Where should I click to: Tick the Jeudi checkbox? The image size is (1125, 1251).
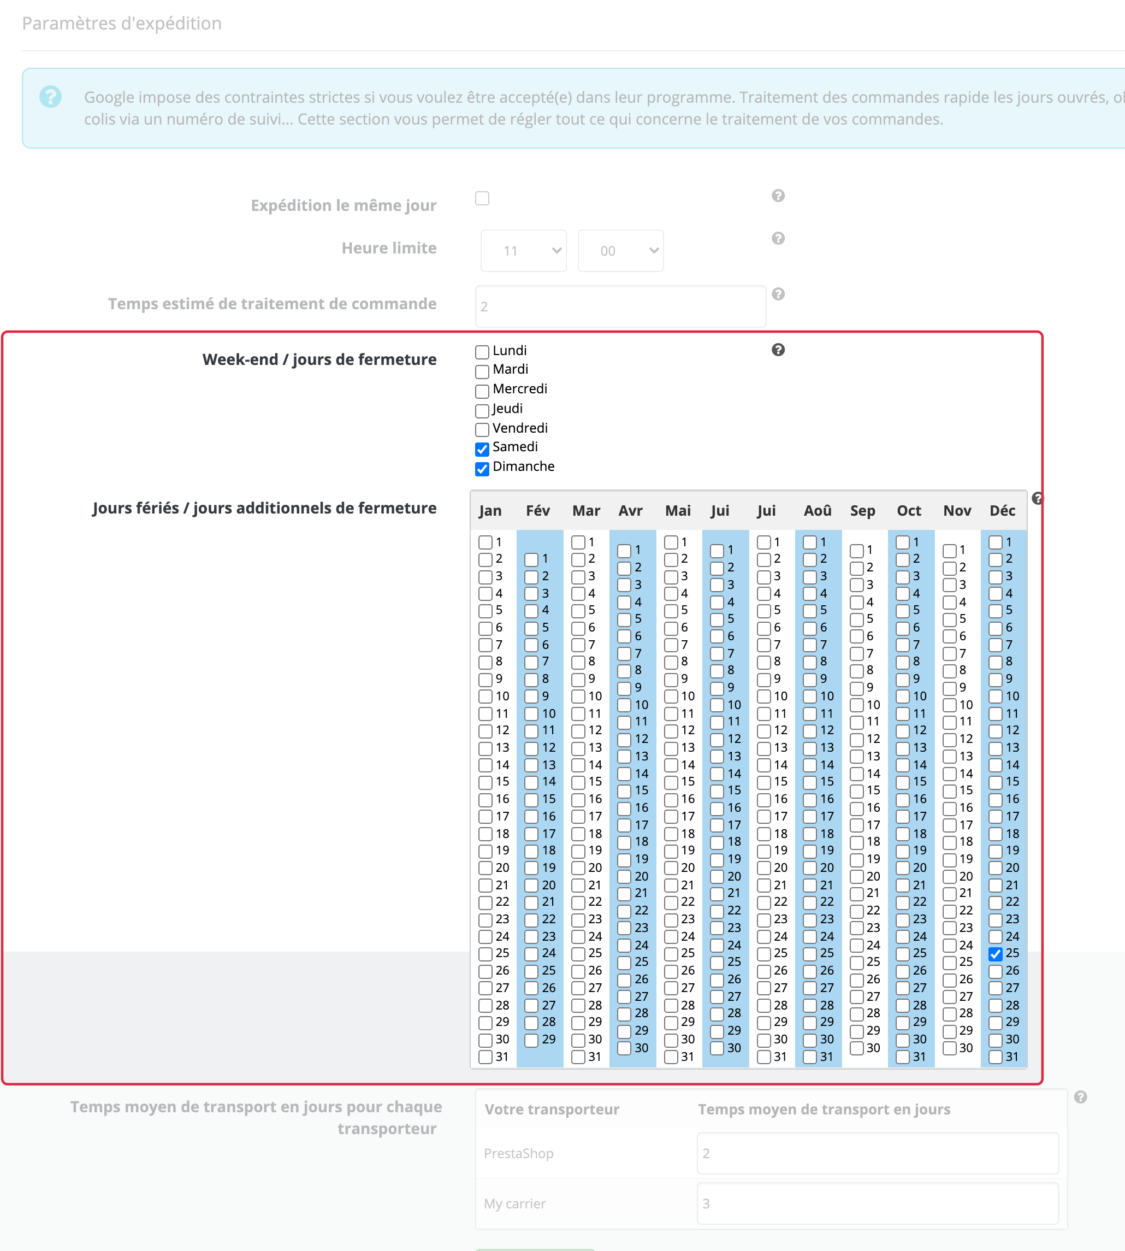(482, 411)
